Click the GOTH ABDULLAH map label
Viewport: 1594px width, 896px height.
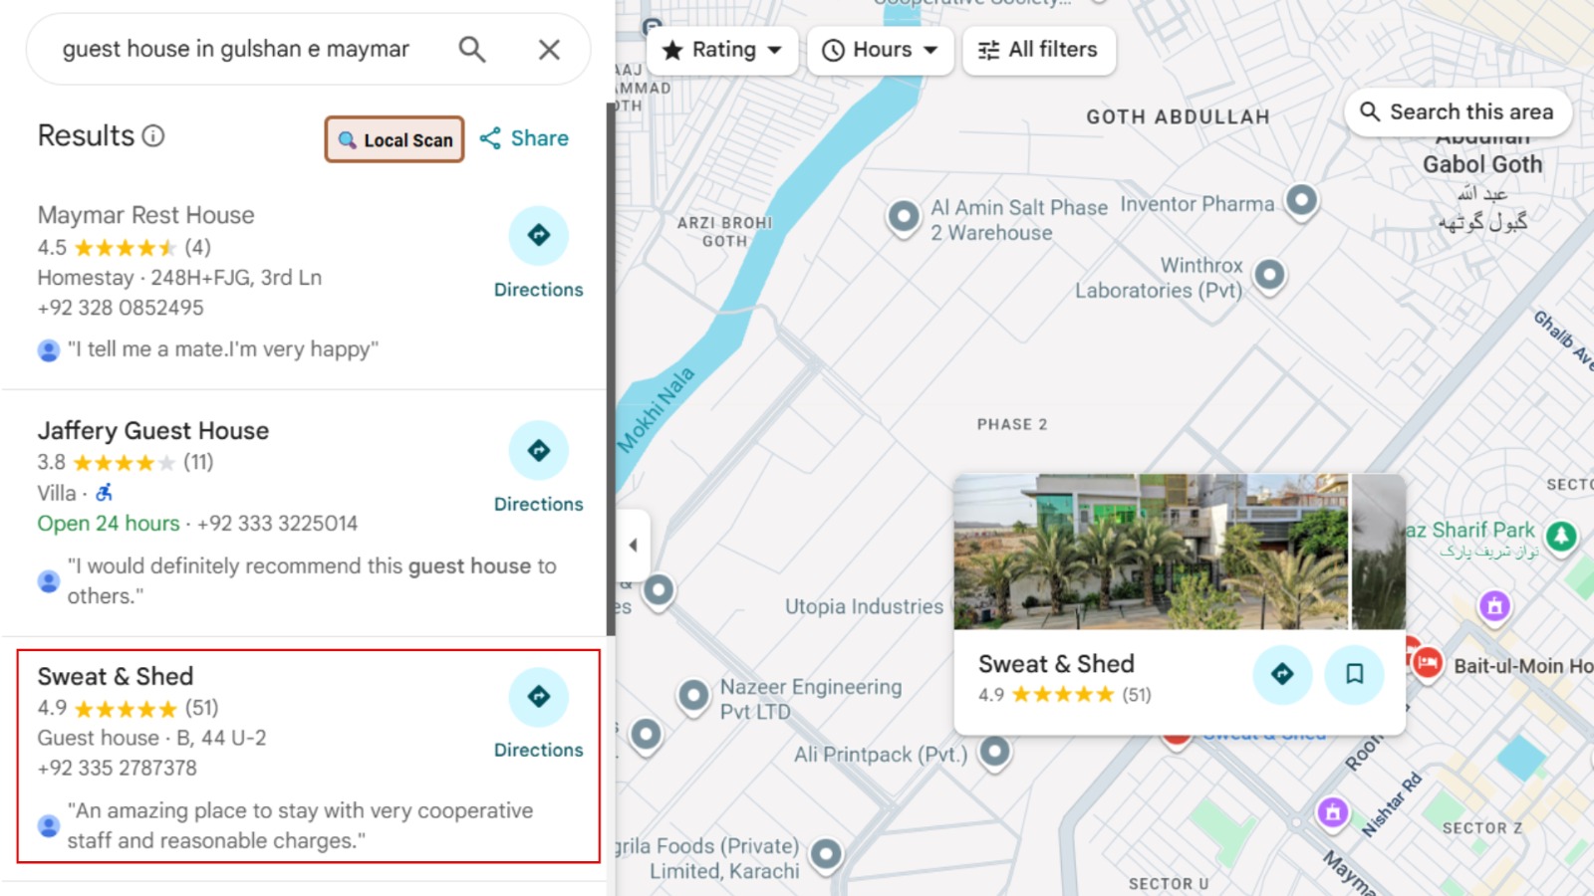pos(1178,116)
